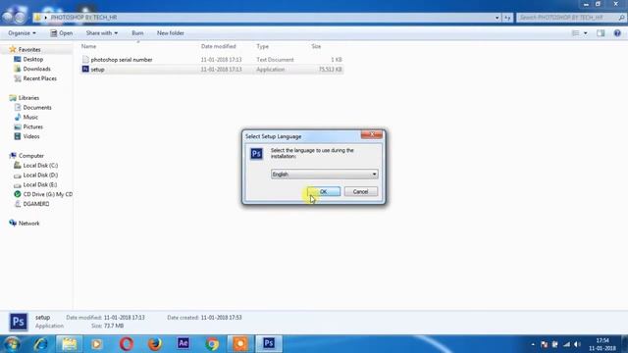Screen dimensions: 628x353
Task: Go to Desktop in sidebar
Action: tap(32, 59)
